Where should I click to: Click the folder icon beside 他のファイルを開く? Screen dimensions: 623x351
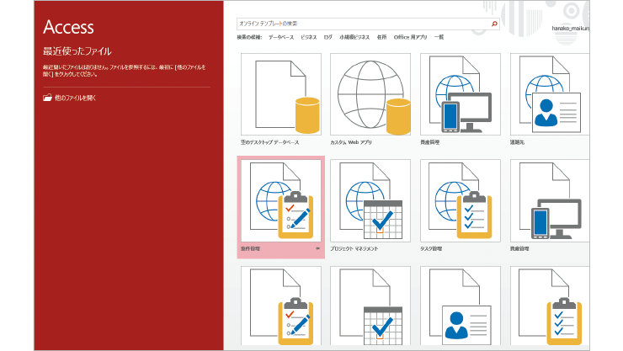click(47, 98)
